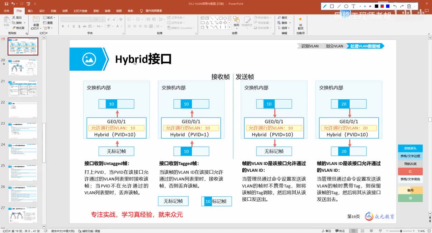The image size is (432, 233).
Task: Click 表格表头 style button on right
Action: tap(410, 148)
